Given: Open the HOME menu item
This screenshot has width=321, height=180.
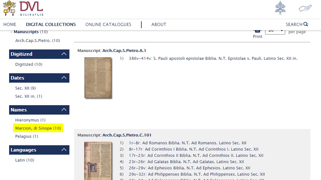Looking at the screenshot, I should (x=10, y=24).
